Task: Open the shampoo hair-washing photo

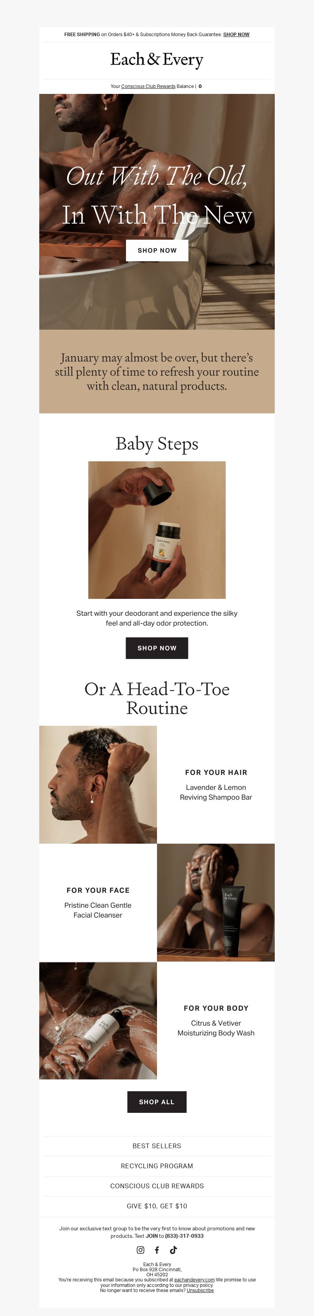Action: click(x=98, y=784)
